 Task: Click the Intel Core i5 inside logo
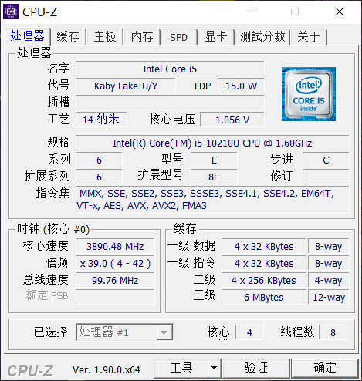[309, 94]
